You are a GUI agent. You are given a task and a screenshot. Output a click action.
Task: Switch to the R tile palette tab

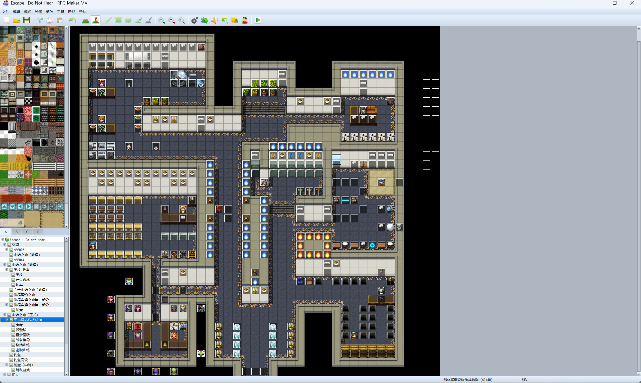click(38, 232)
